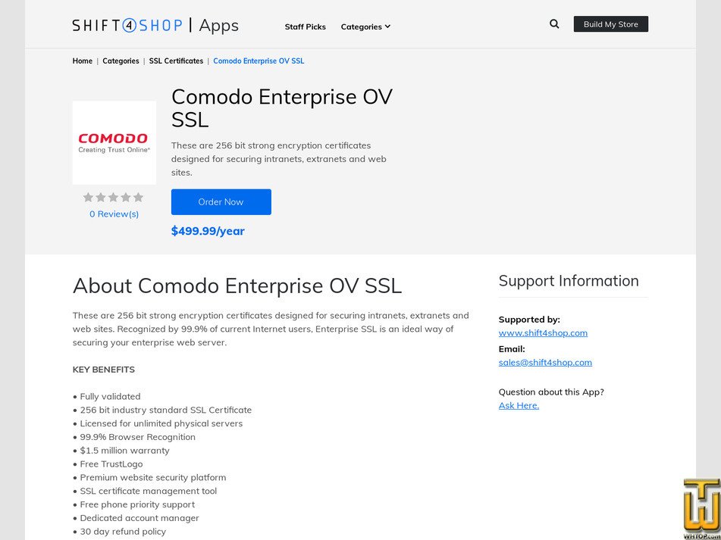The image size is (721, 540).
Task: Select the middle star in the rating row
Action: point(113,197)
